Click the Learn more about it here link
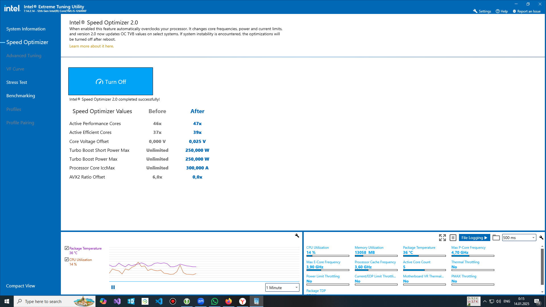Screen dimensions: 546x307 click(x=92, y=46)
